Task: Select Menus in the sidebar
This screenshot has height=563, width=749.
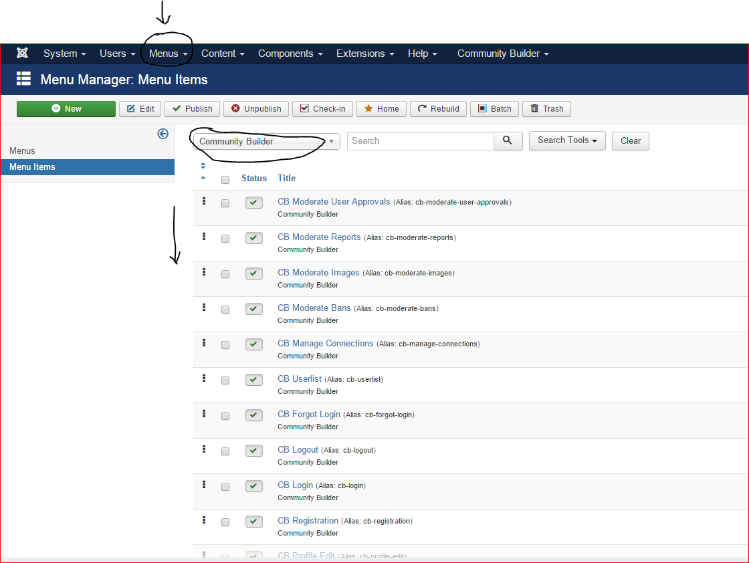Action: 22,151
